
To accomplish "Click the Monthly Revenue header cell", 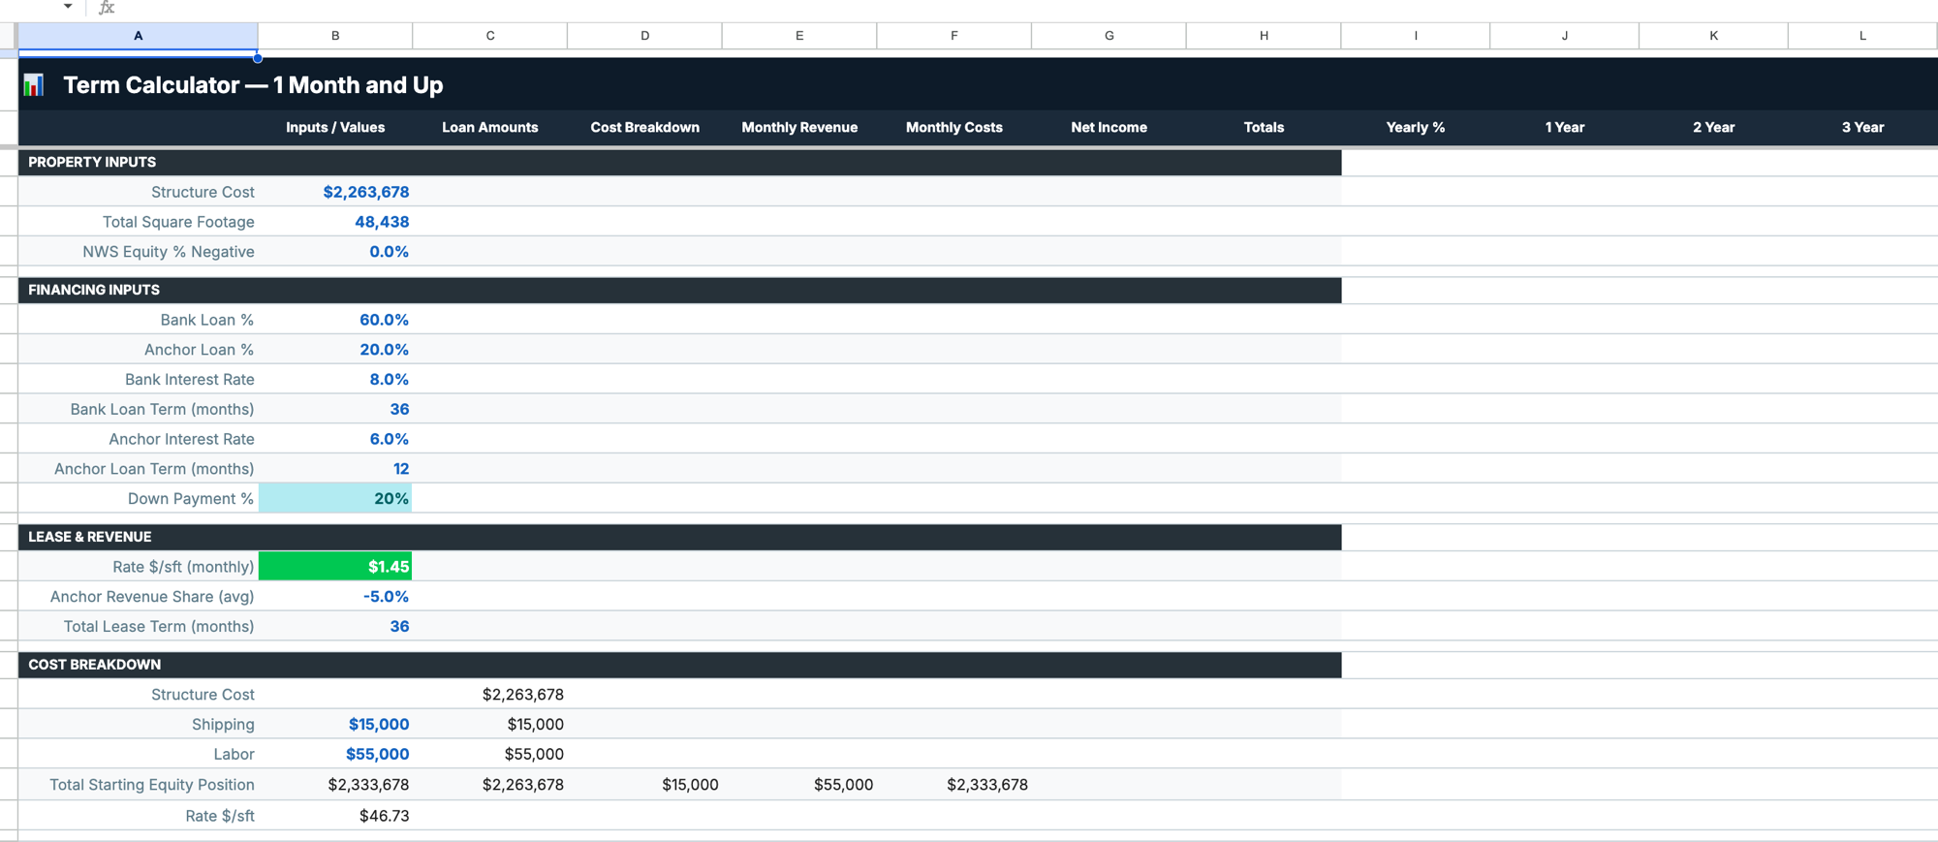I will 799,128.
